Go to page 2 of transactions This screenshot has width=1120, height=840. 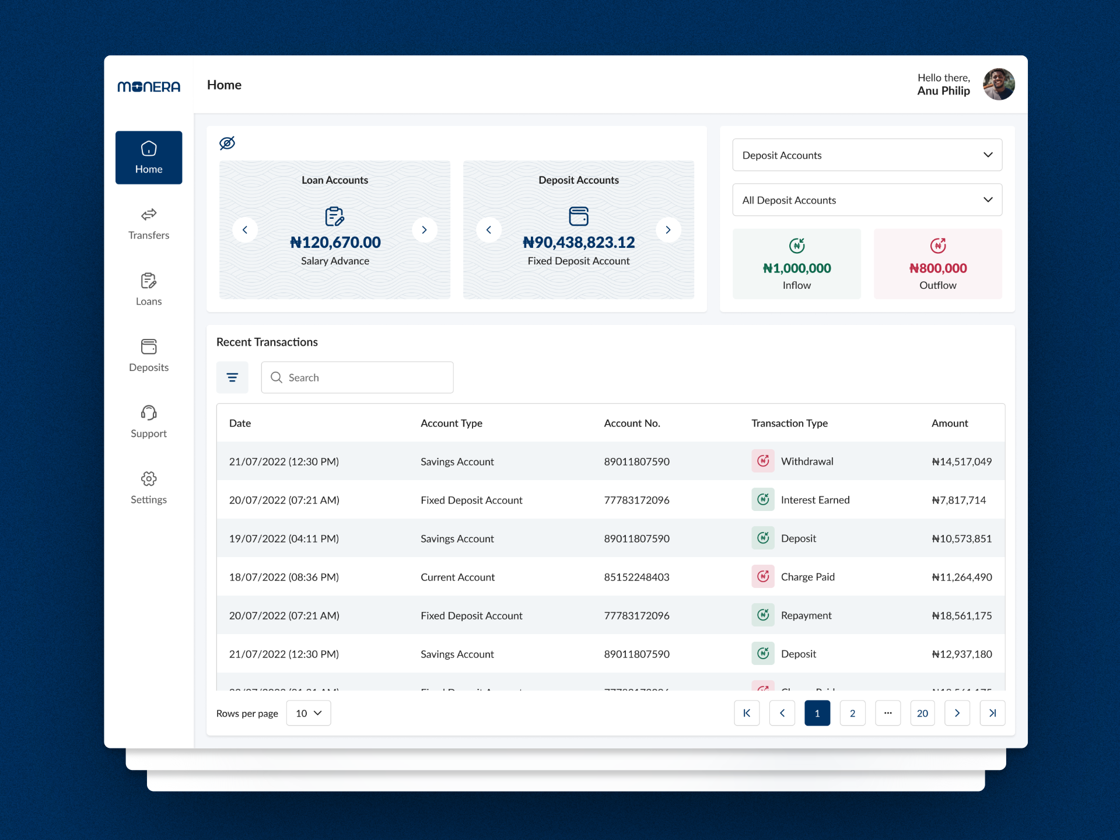[x=852, y=713]
